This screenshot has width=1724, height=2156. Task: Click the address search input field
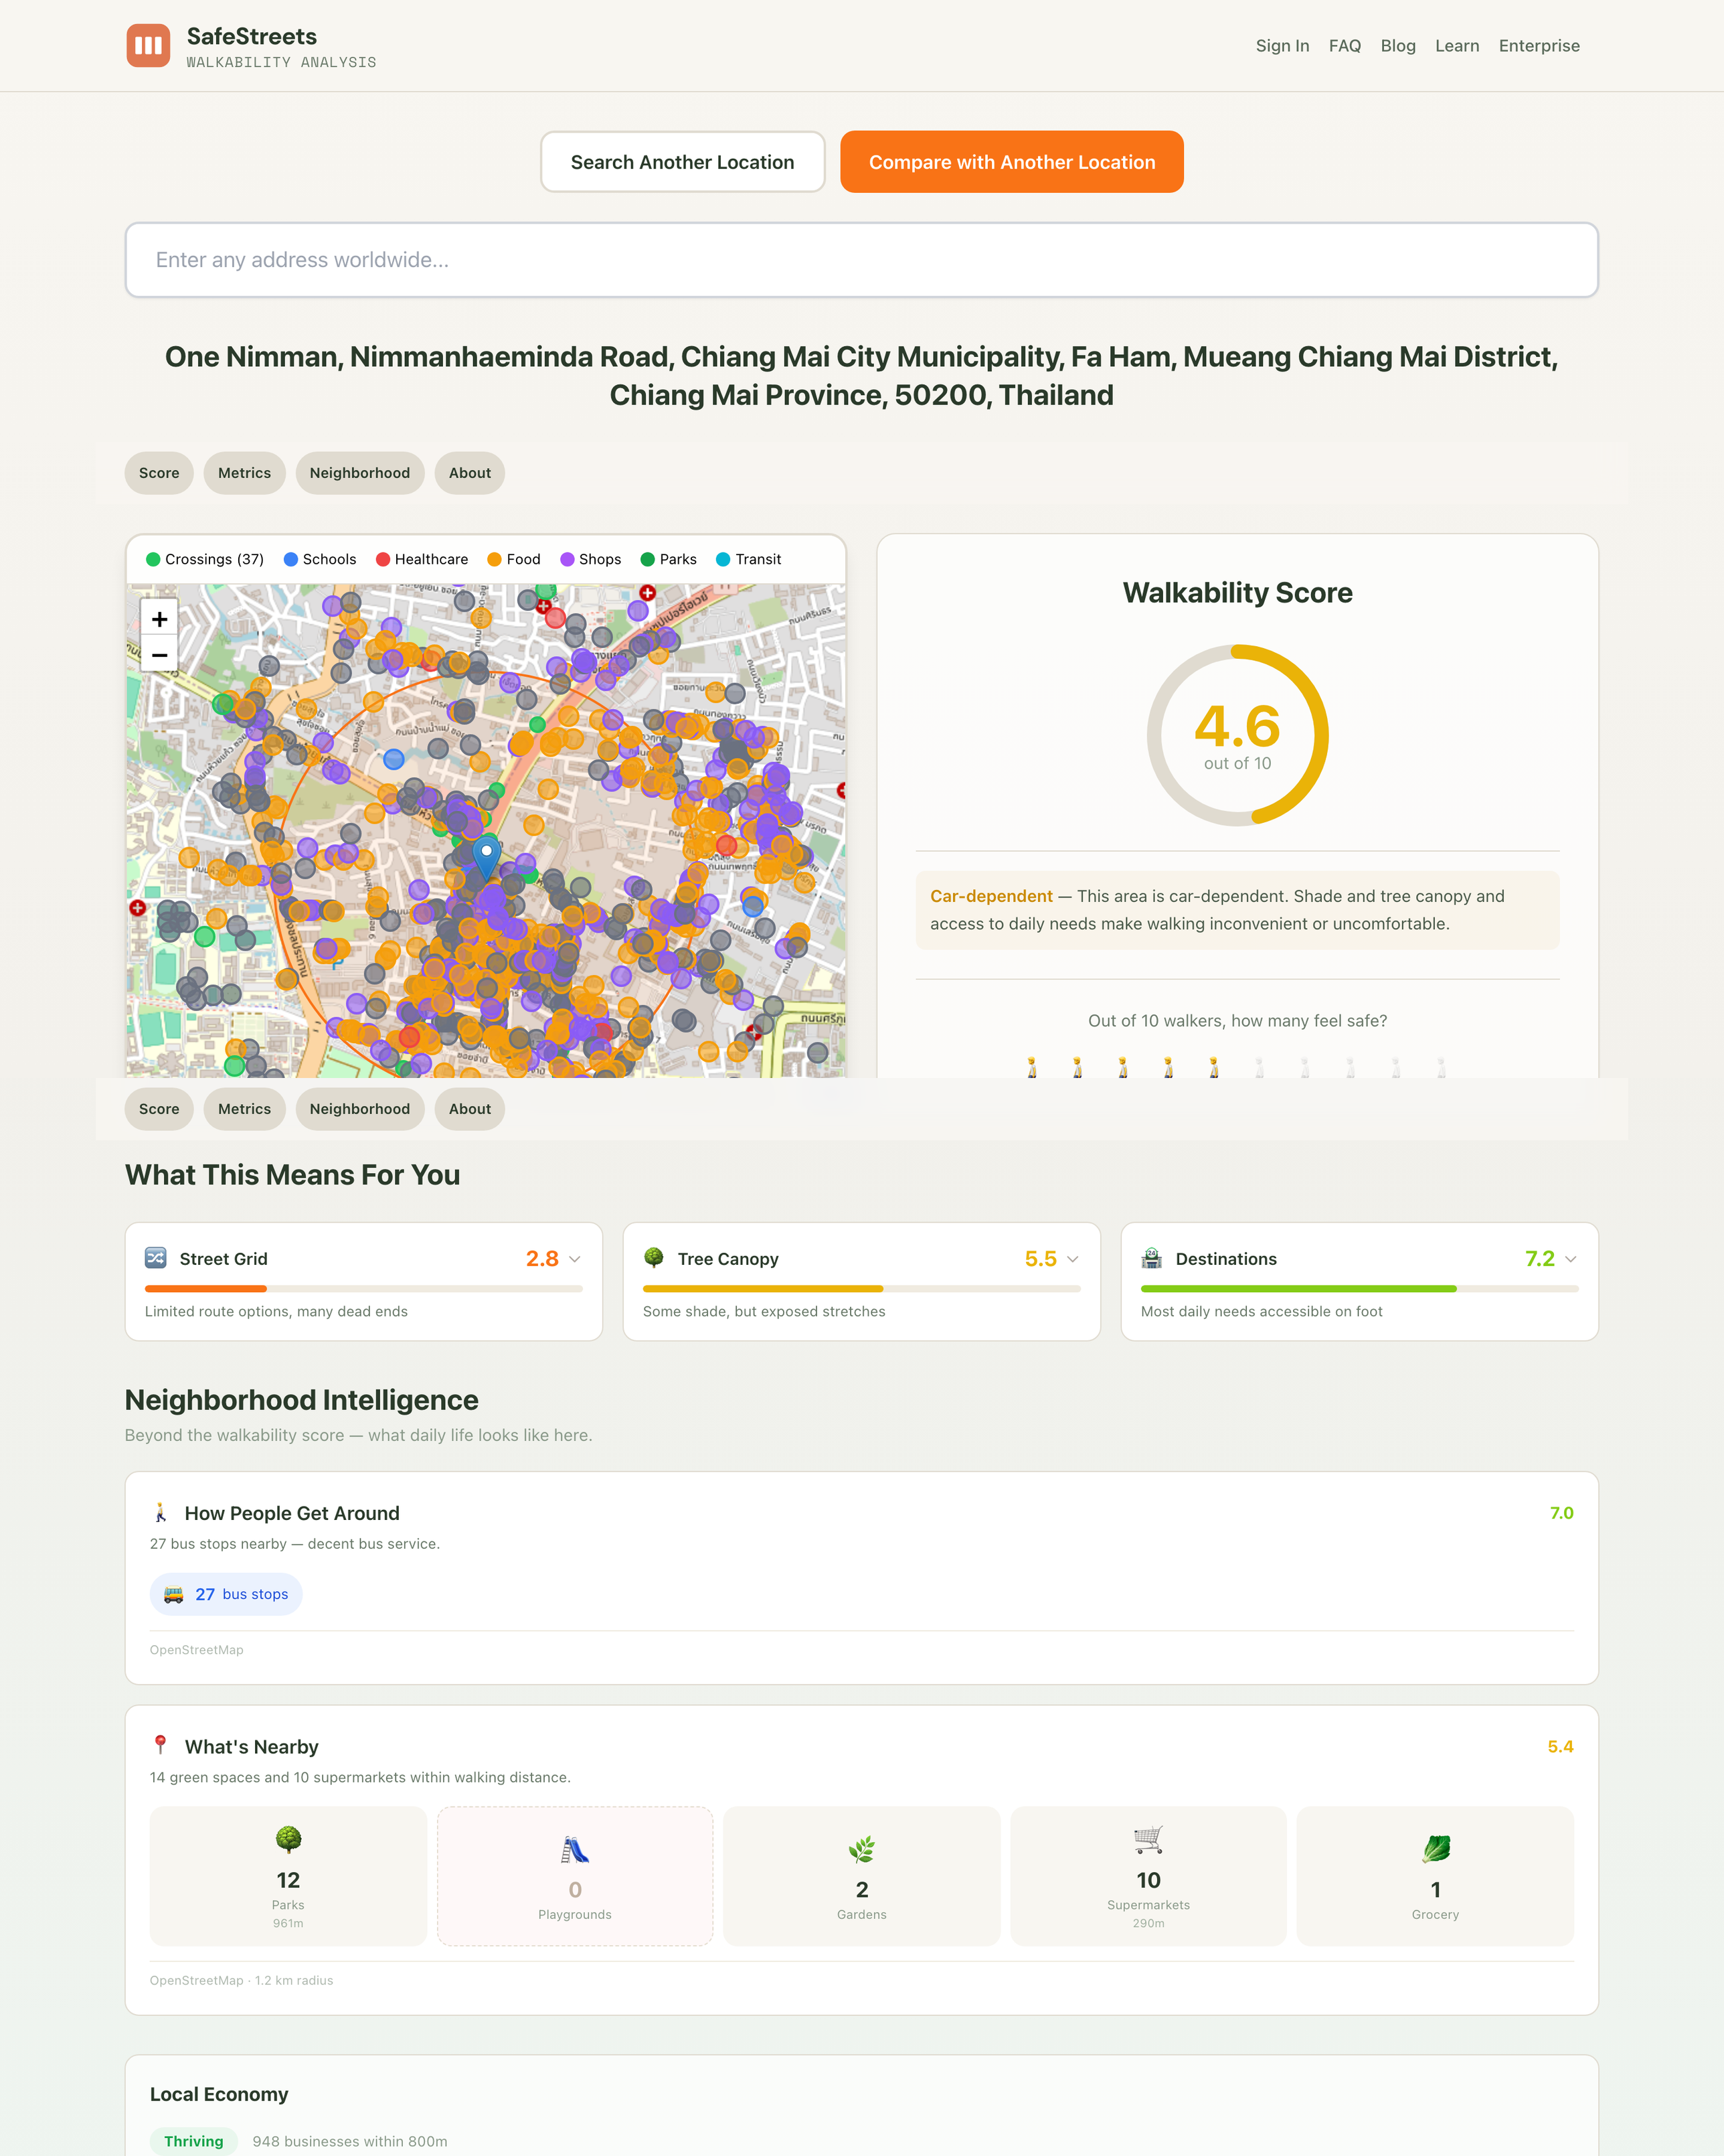(861, 260)
